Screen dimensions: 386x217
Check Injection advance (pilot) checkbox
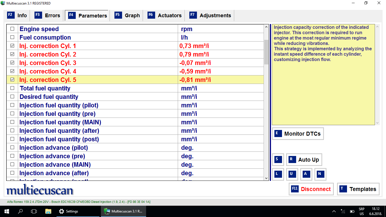tap(12, 147)
